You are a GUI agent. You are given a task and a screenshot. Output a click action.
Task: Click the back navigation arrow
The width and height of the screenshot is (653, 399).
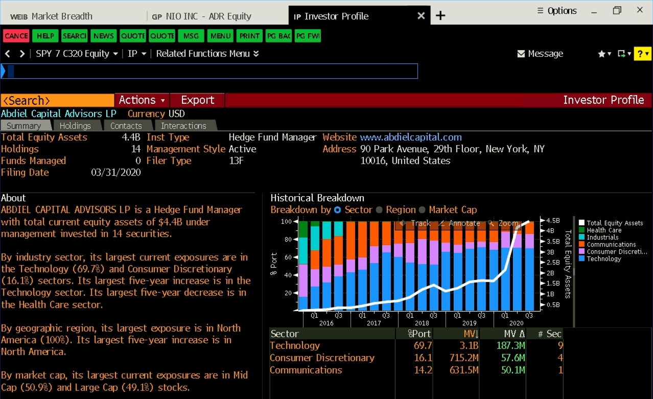8,54
